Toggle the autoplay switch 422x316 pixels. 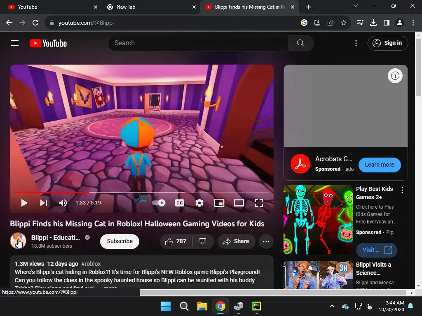point(159,203)
